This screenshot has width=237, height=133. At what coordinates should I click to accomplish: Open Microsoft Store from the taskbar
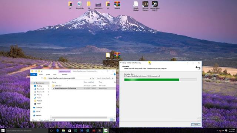(70, 130)
